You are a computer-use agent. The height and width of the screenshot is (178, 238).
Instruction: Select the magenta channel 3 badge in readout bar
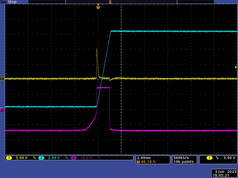(73, 158)
